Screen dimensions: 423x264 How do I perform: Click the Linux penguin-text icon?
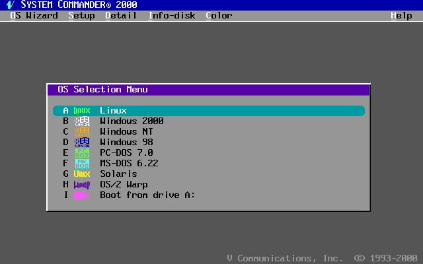click(x=82, y=111)
